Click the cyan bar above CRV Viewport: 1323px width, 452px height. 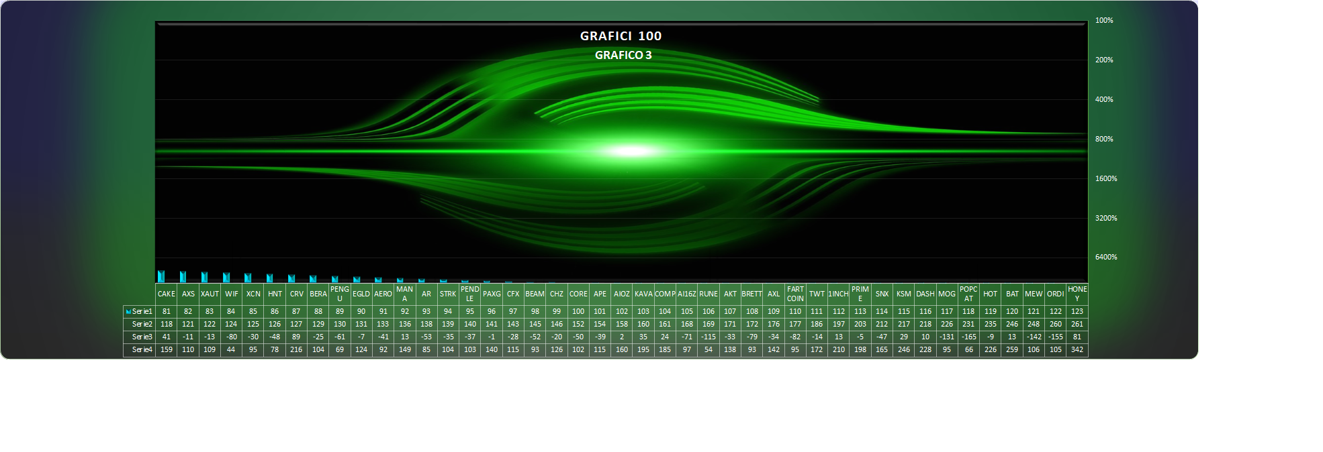(x=291, y=278)
